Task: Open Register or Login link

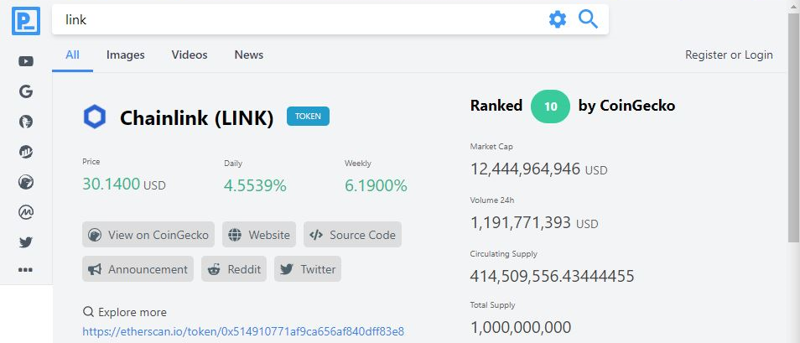Action: pos(729,55)
